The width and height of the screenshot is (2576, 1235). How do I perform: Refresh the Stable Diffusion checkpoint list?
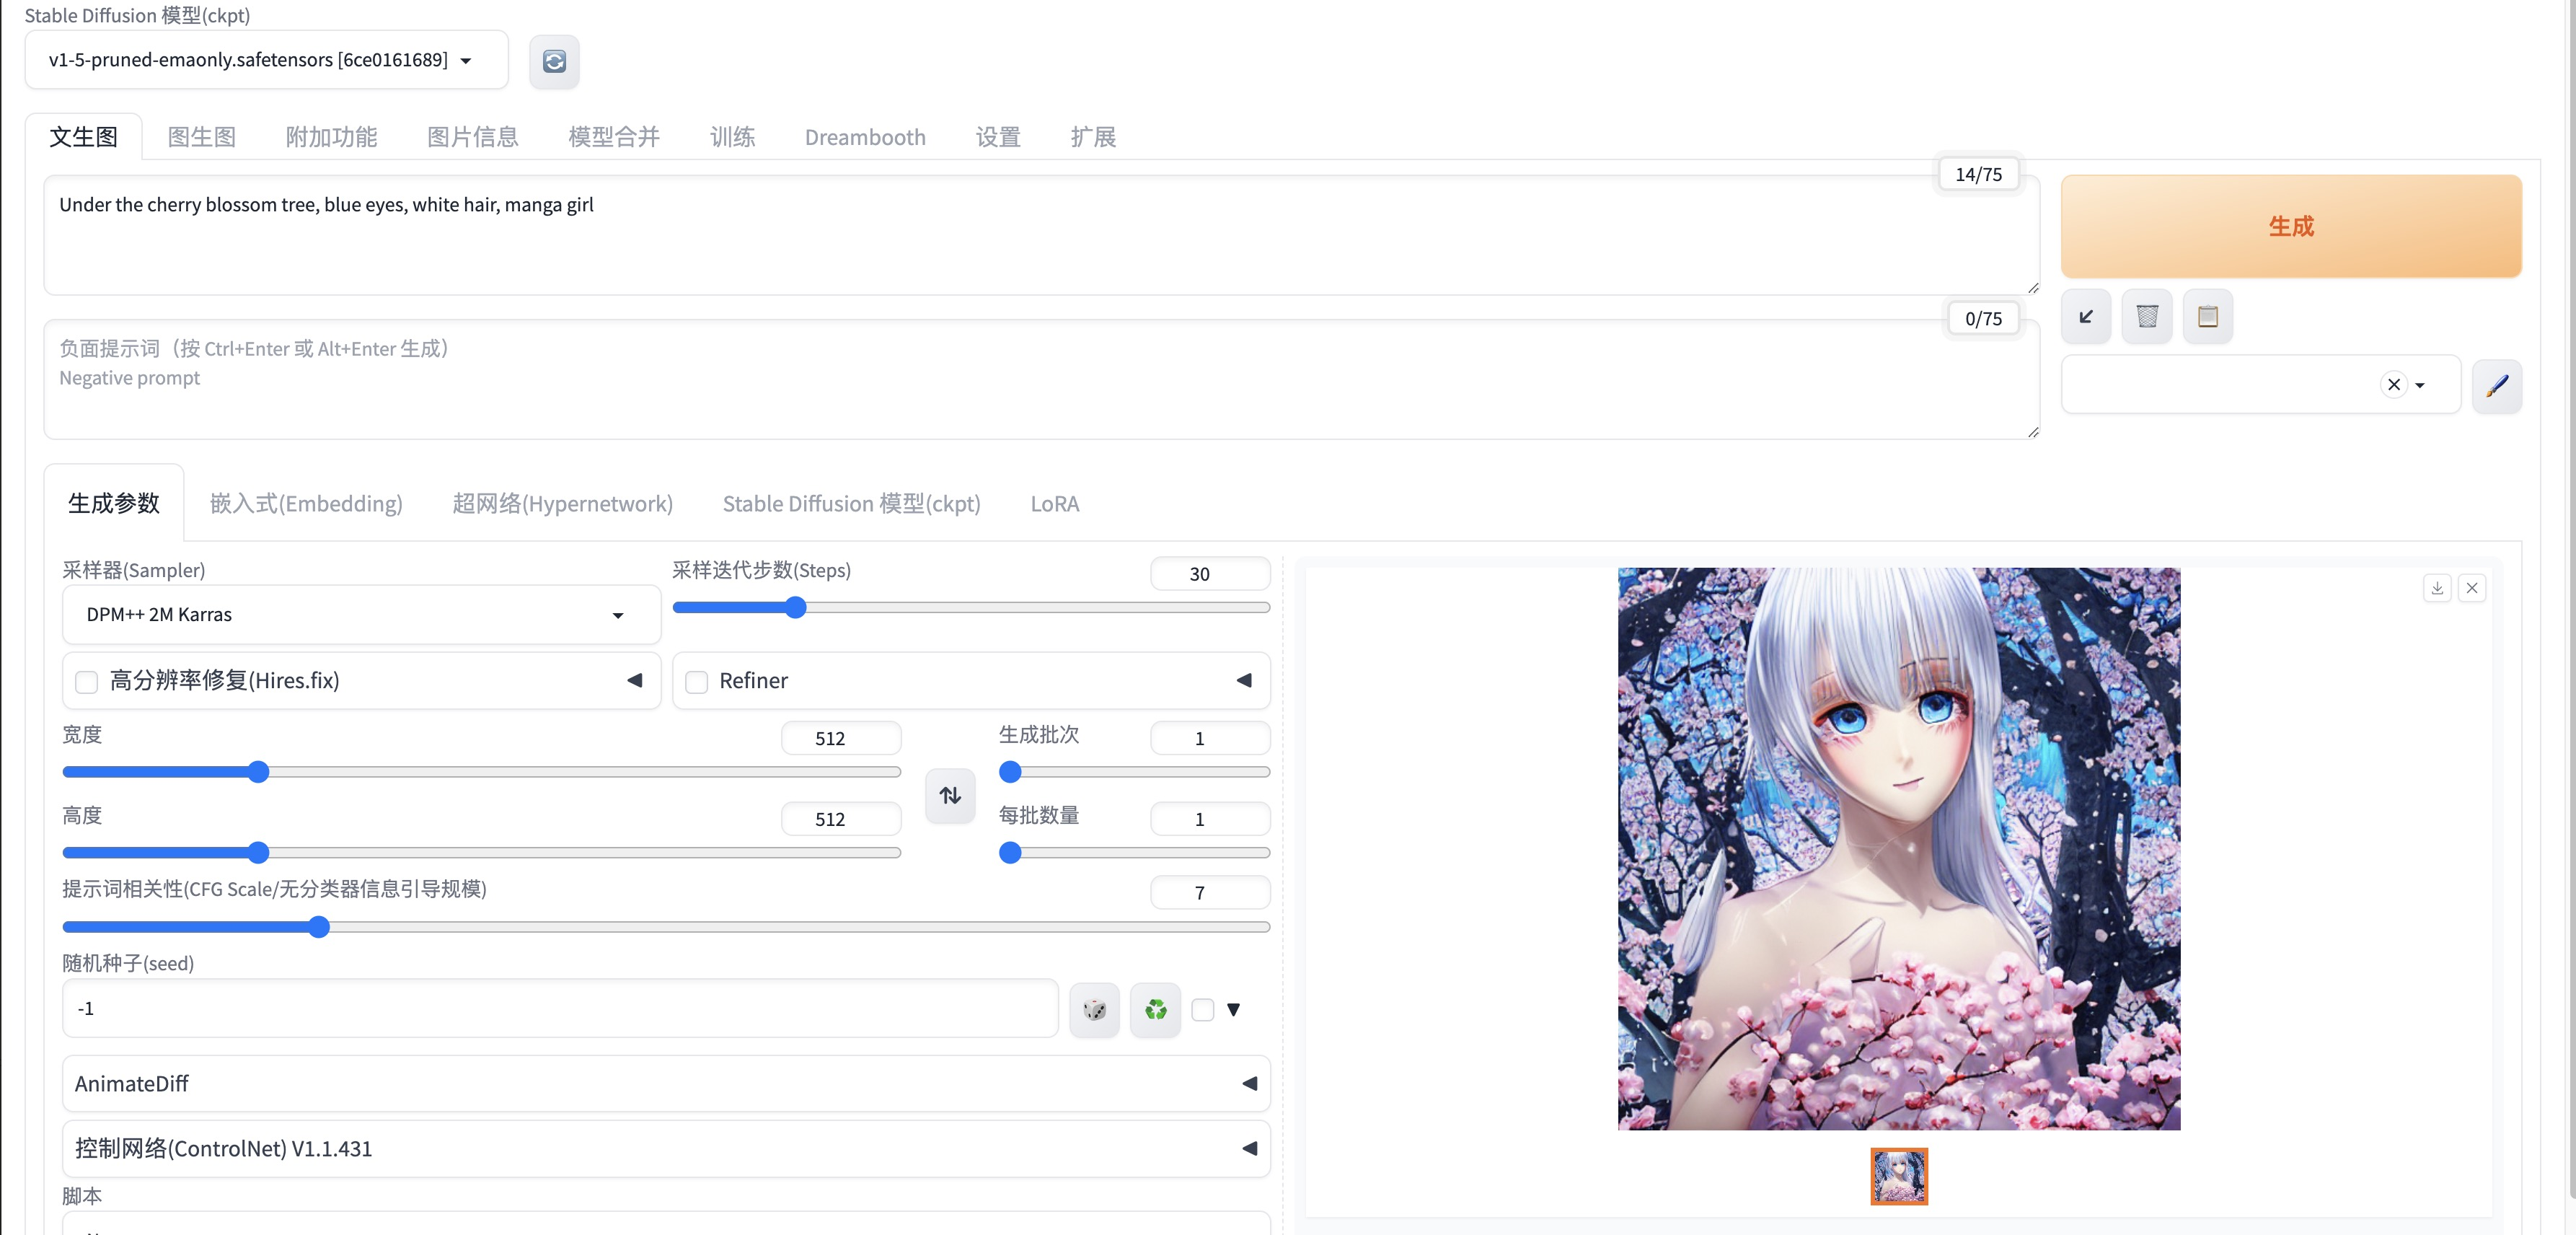click(x=554, y=61)
